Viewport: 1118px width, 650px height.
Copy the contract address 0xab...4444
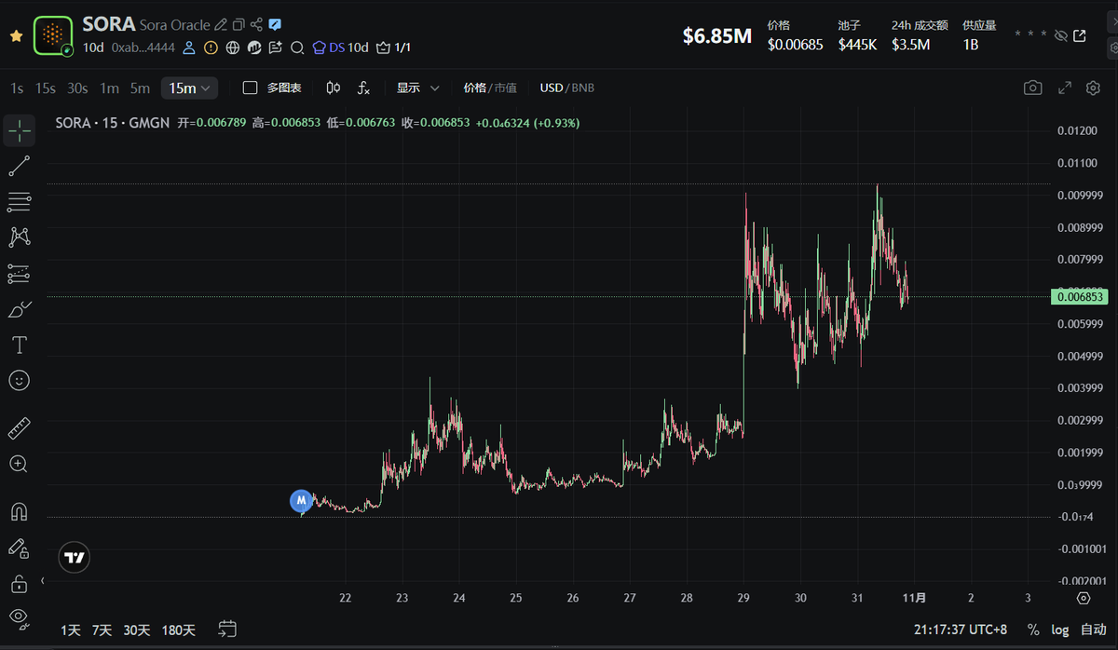[142, 47]
